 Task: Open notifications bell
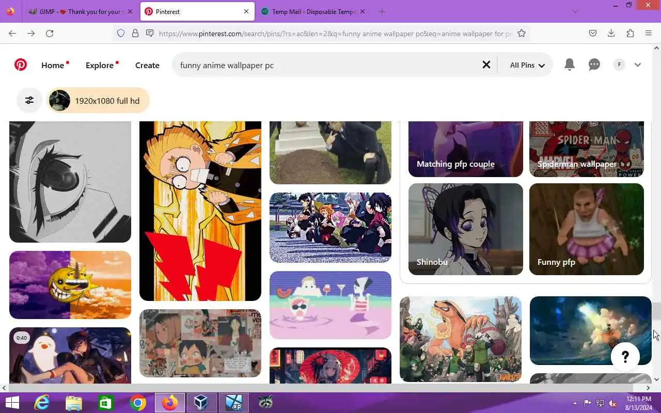[x=570, y=65]
